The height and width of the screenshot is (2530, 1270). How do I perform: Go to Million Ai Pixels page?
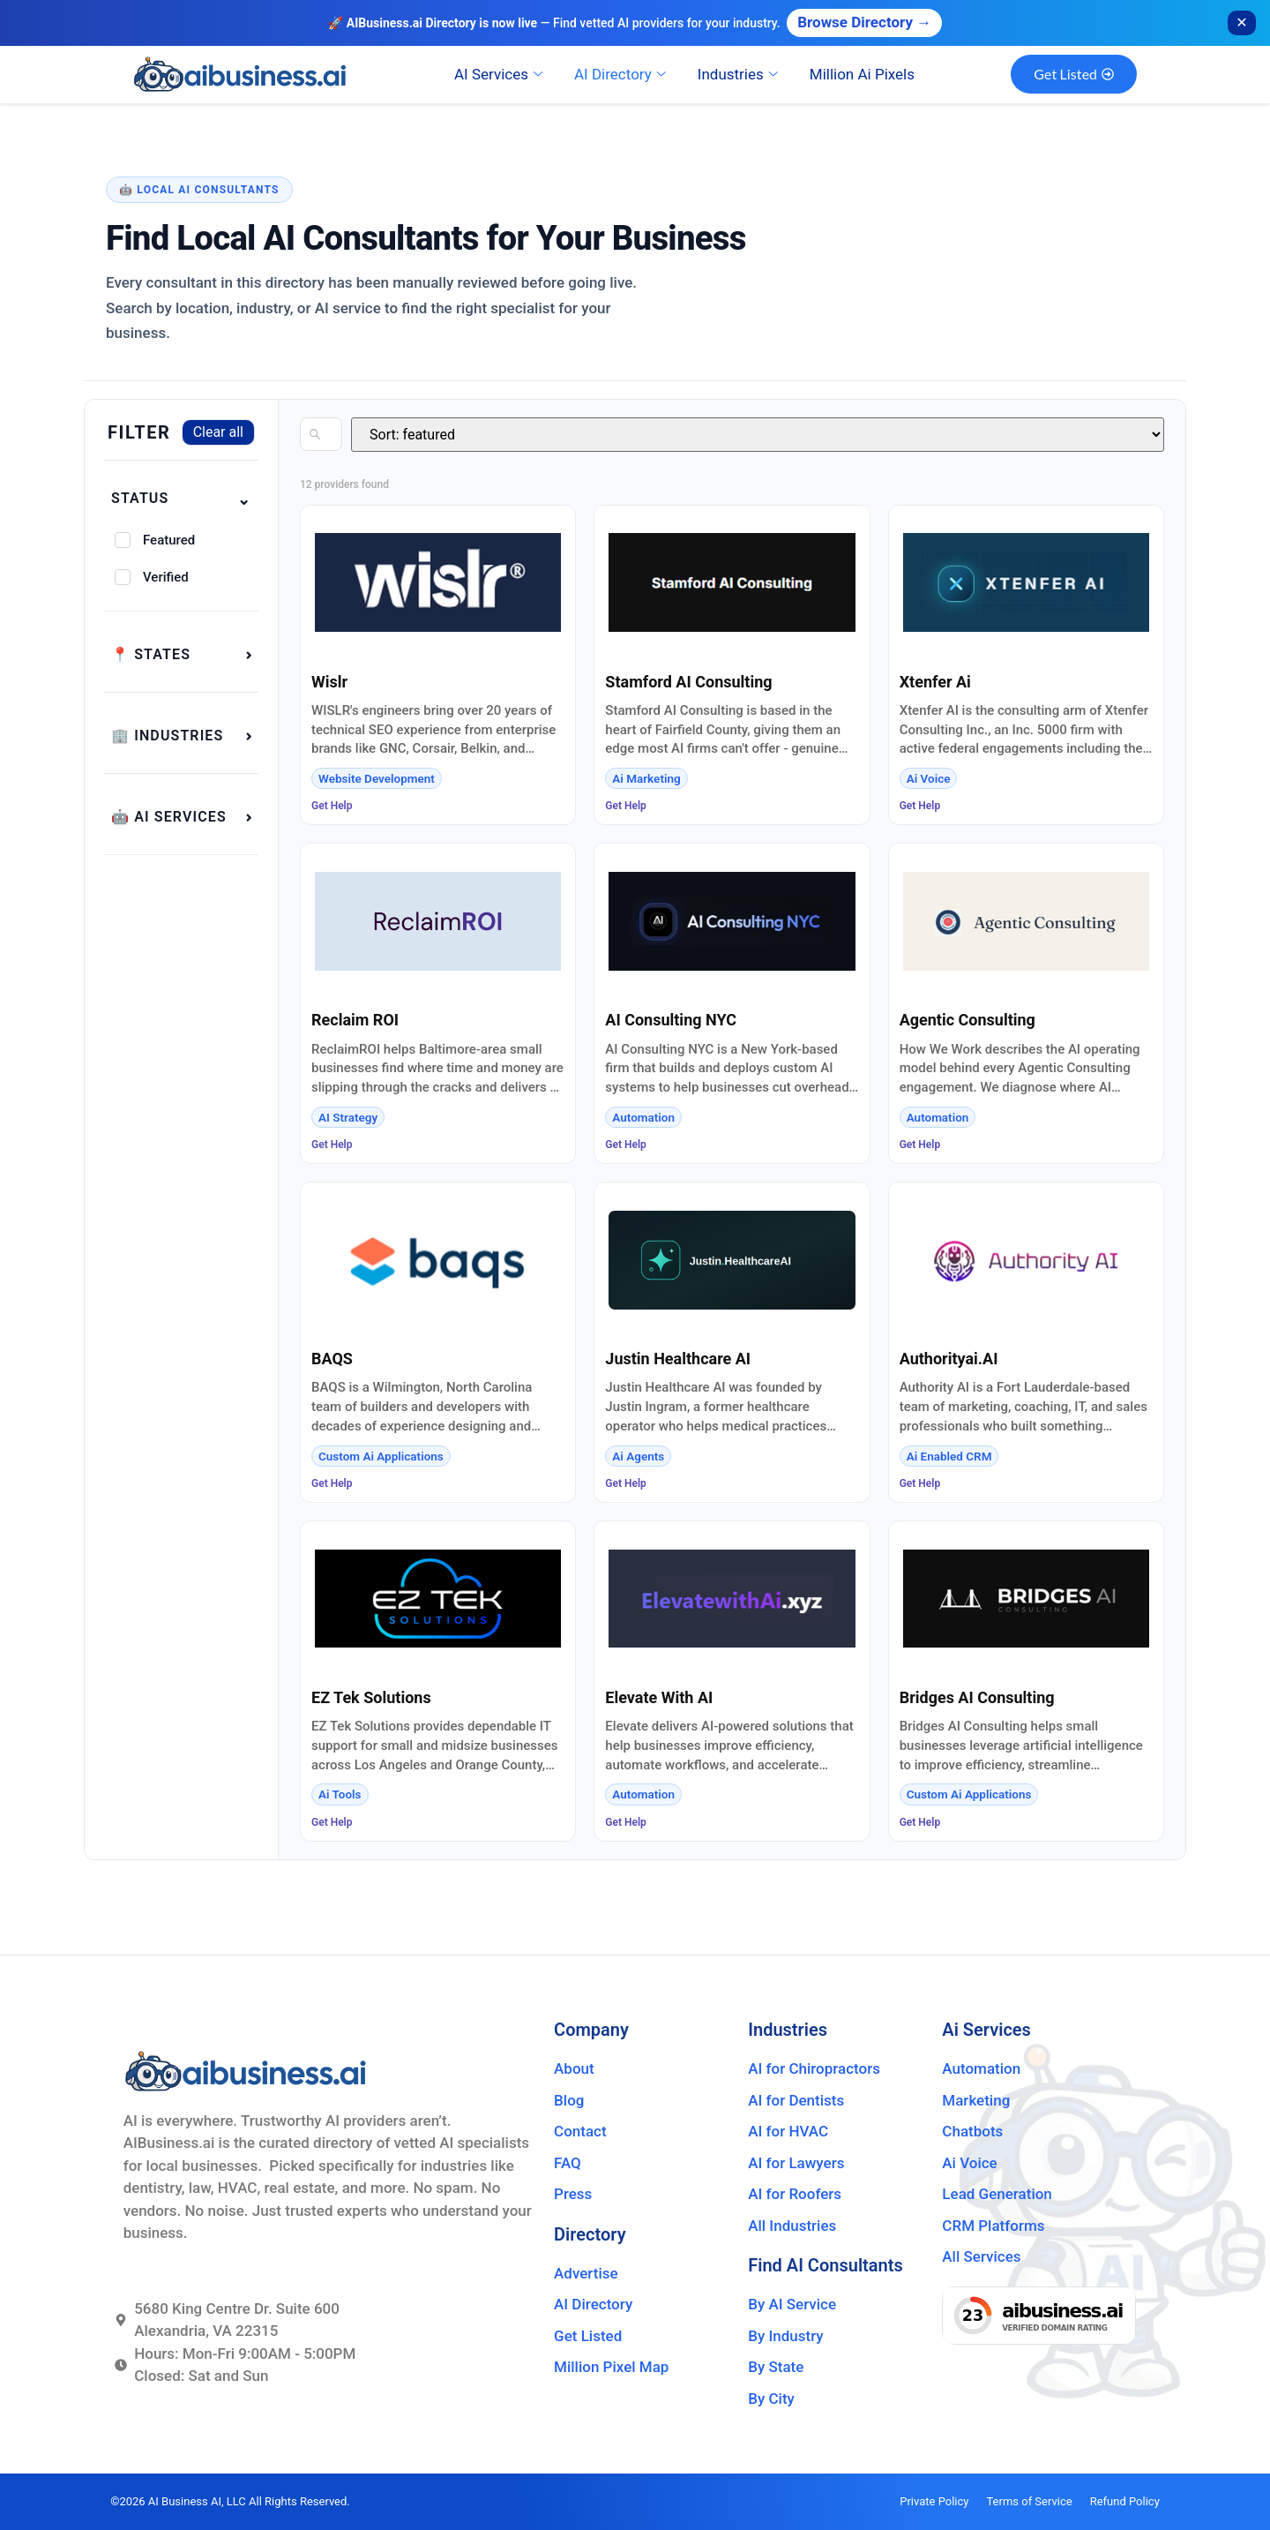(862, 75)
